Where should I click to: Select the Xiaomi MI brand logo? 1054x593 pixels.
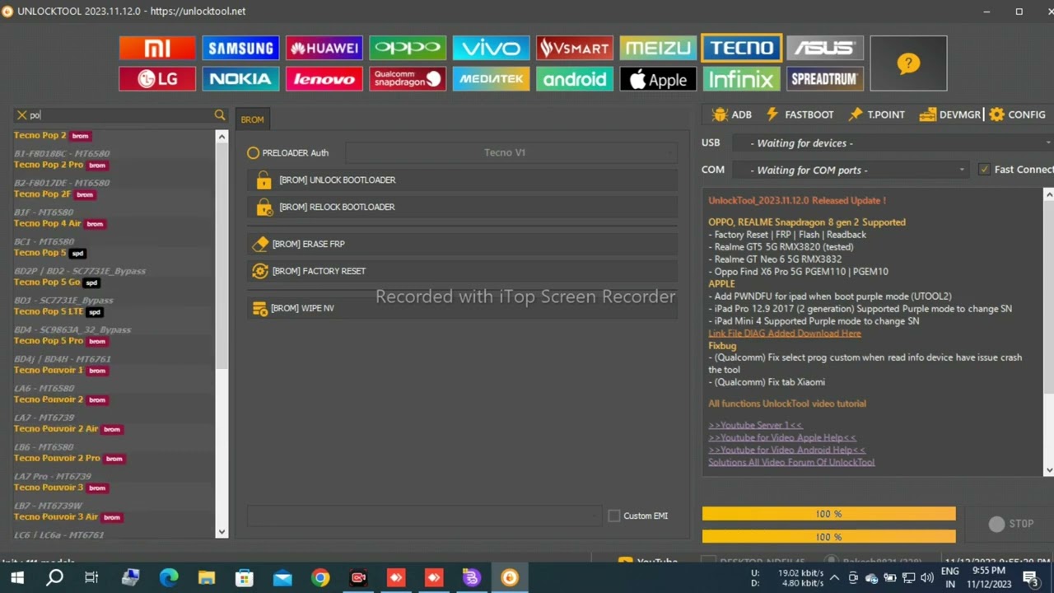[157, 48]
